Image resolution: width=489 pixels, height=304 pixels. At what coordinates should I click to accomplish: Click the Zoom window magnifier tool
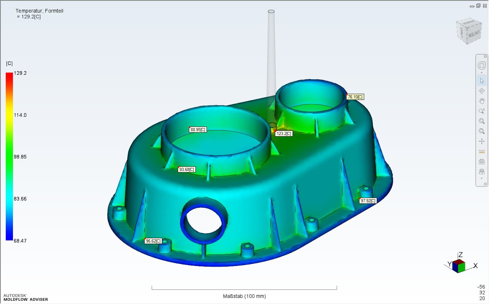point(482,121)
